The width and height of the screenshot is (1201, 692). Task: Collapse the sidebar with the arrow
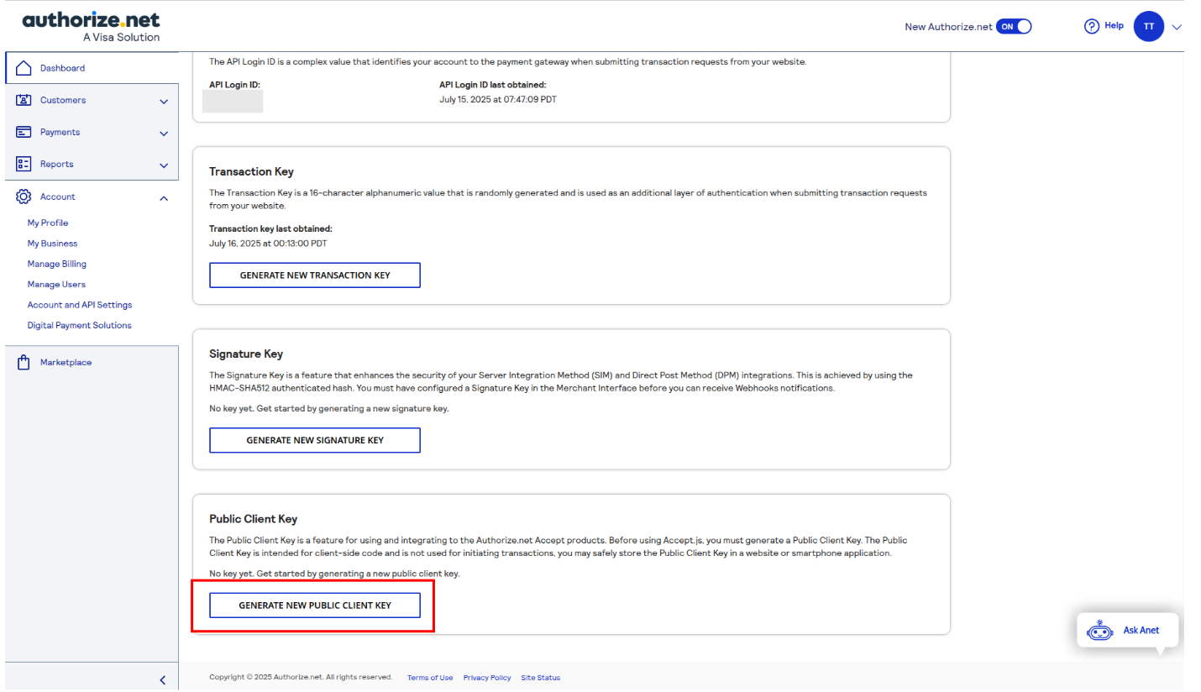163,680
